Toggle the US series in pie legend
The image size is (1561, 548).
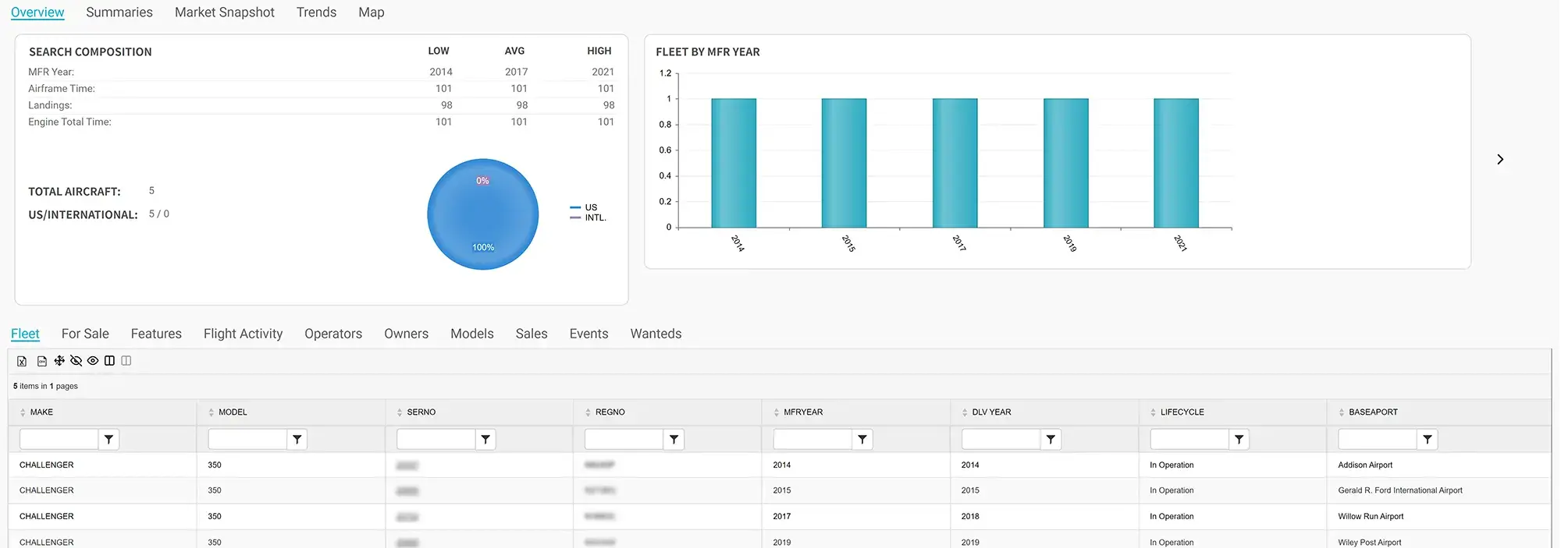click(590, 207)
